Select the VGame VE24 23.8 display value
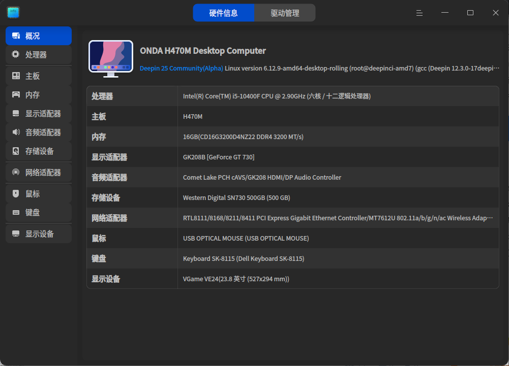 coord(236,279)
